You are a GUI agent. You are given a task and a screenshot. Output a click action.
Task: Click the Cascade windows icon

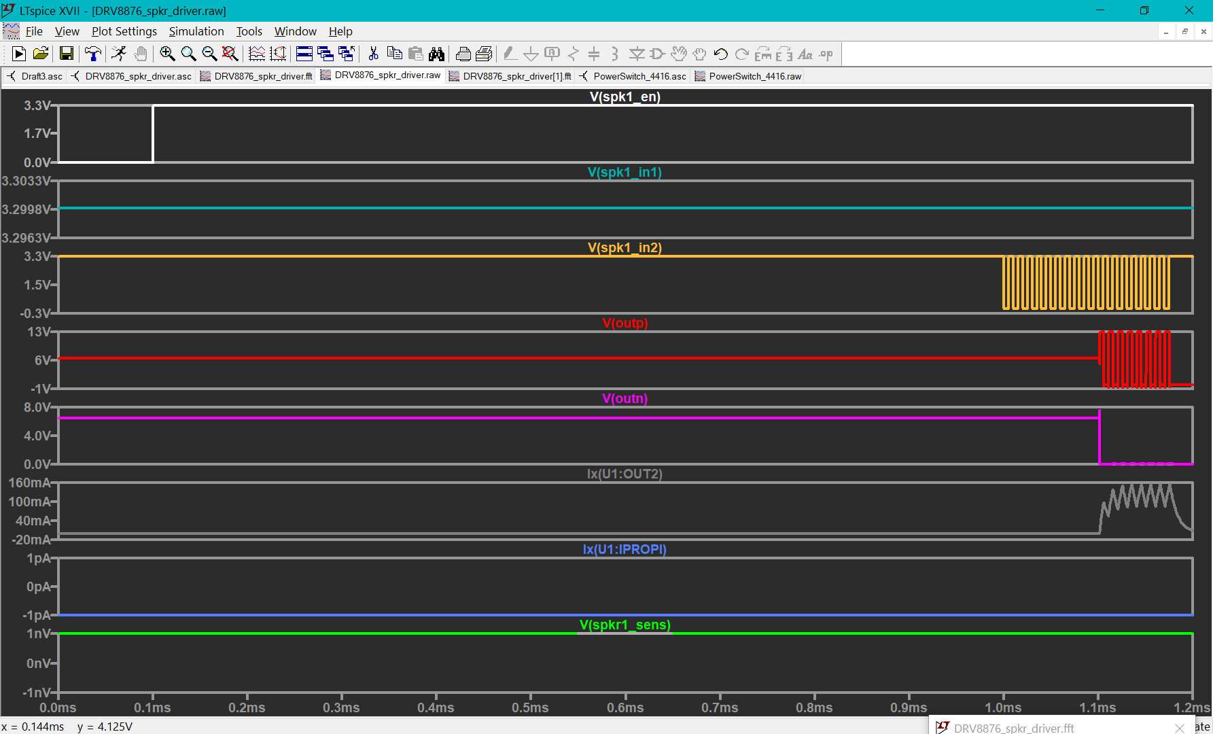pyautogui.click(x=347, y=54)
